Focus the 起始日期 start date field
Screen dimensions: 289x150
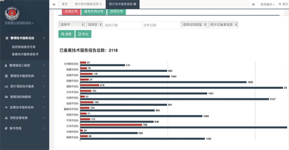(123, 25)
